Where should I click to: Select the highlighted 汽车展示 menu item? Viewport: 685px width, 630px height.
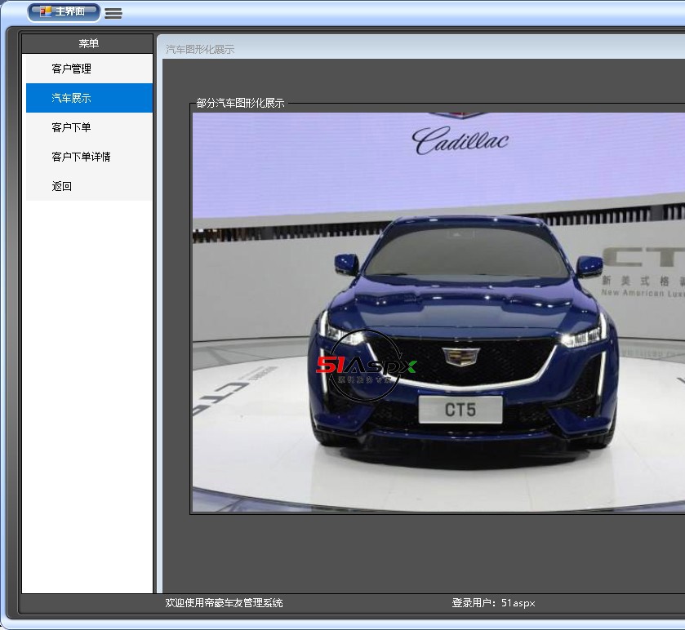(72, 98)
